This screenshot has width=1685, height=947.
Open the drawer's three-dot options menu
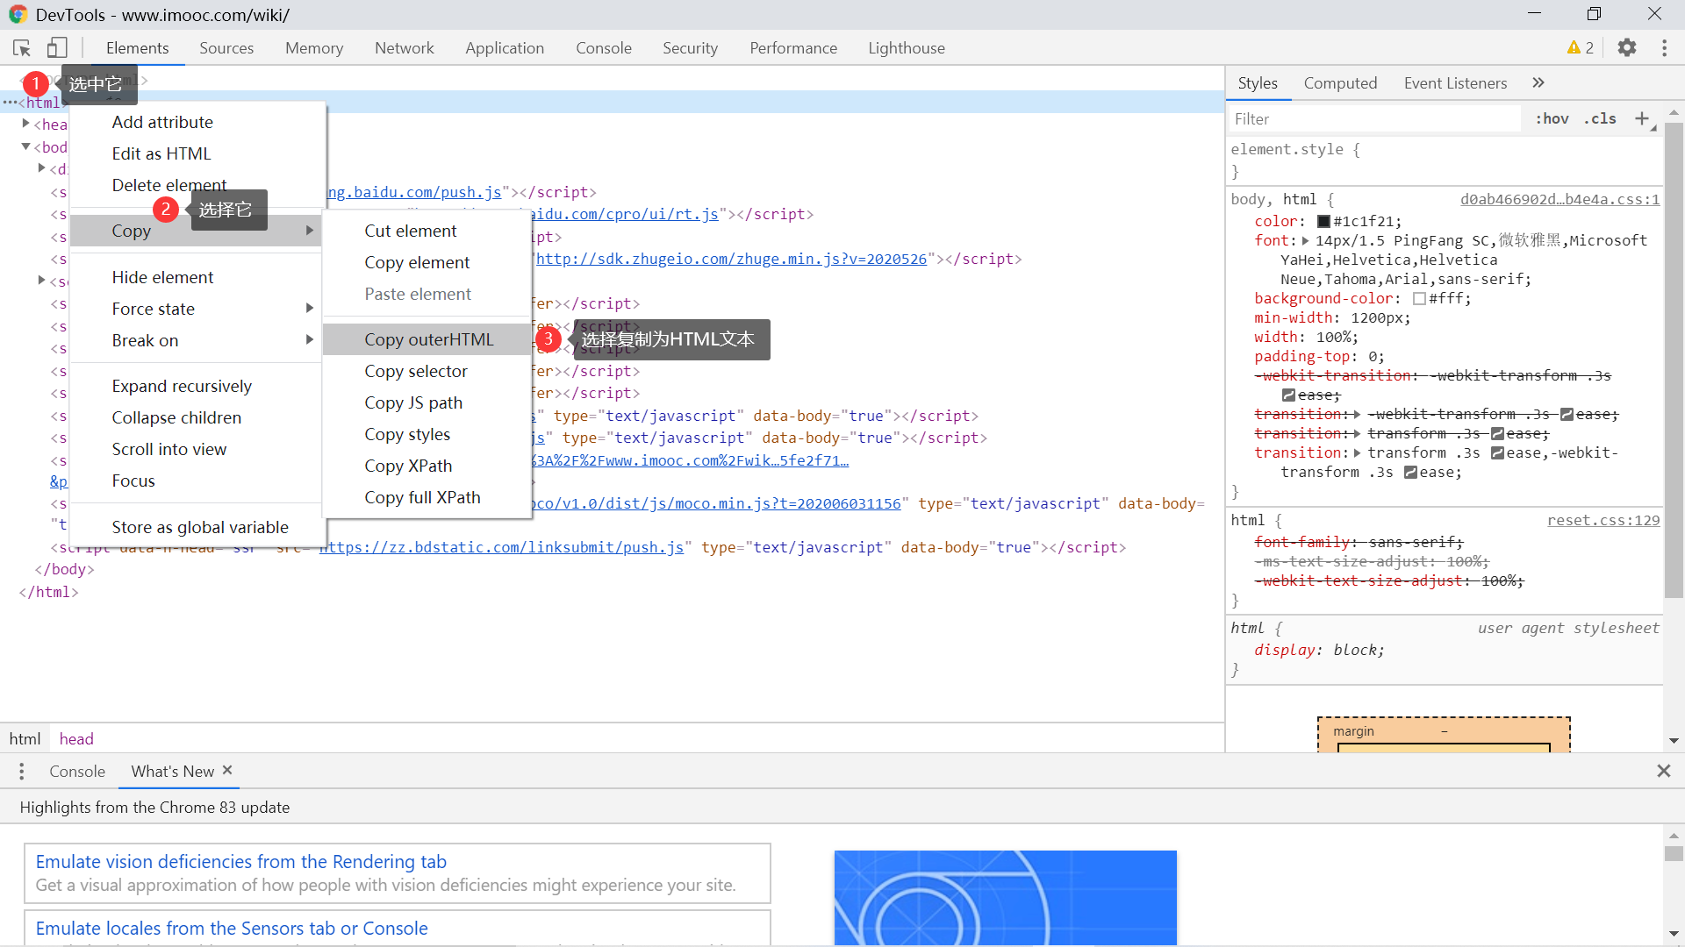tap(21, 772)
